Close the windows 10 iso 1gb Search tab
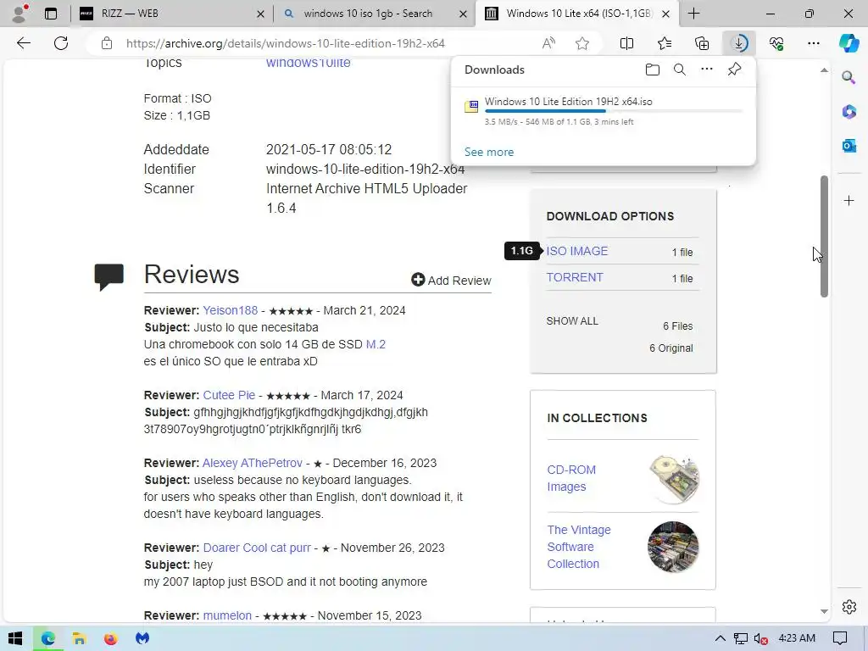 (x=463, y=14)
